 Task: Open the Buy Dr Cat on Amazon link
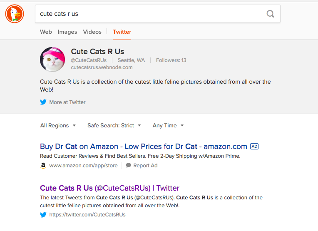coord(144,147)
